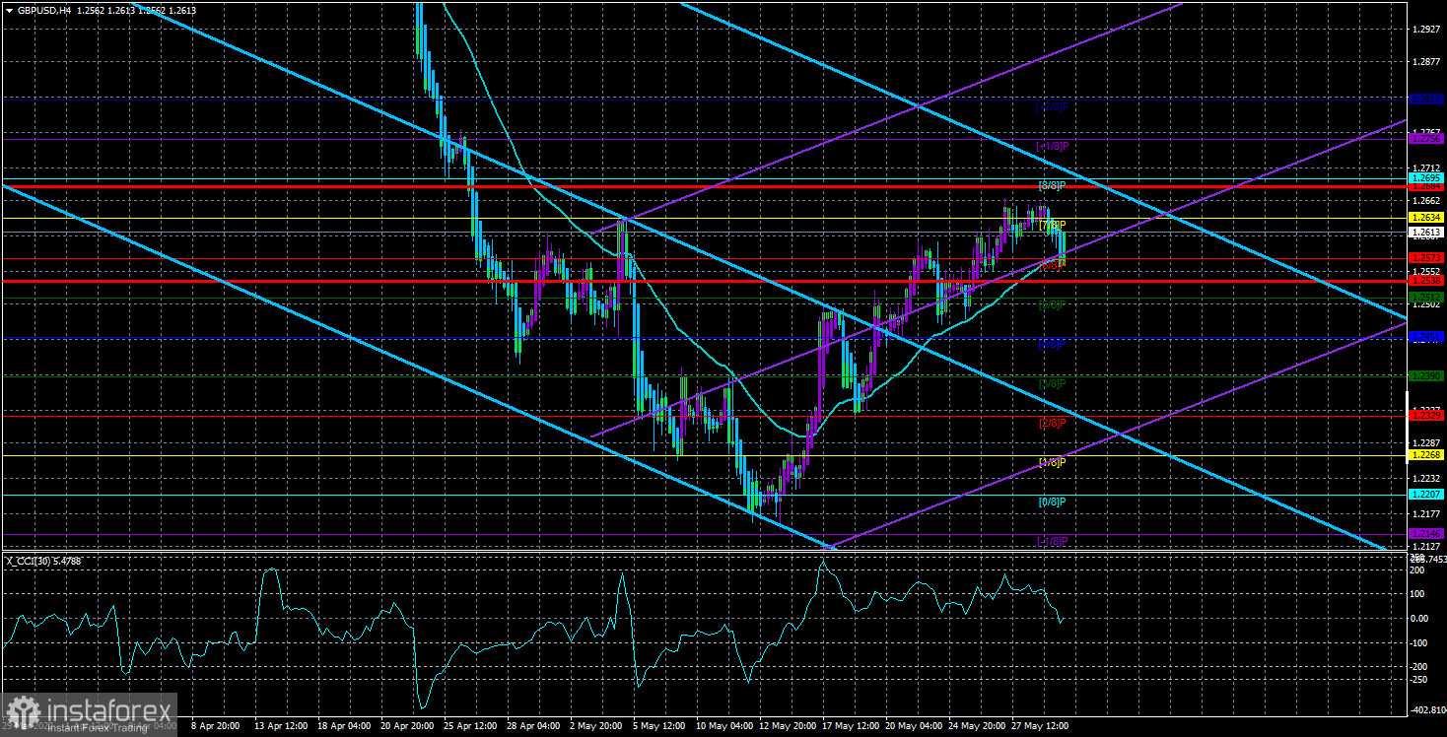Viewport: 1447px width, 737px height.
Task: Click the red 1.2329 price tag
Action: 1426,416
